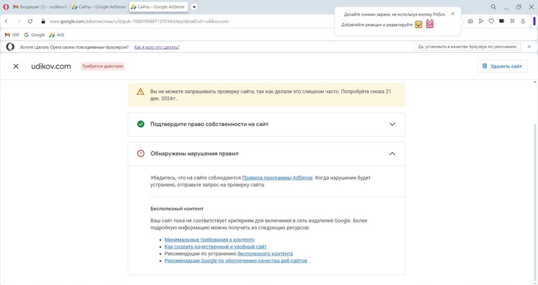Switch to first Google AdSense tab
The width and height of the screenshot is (538, 285).
98,7
